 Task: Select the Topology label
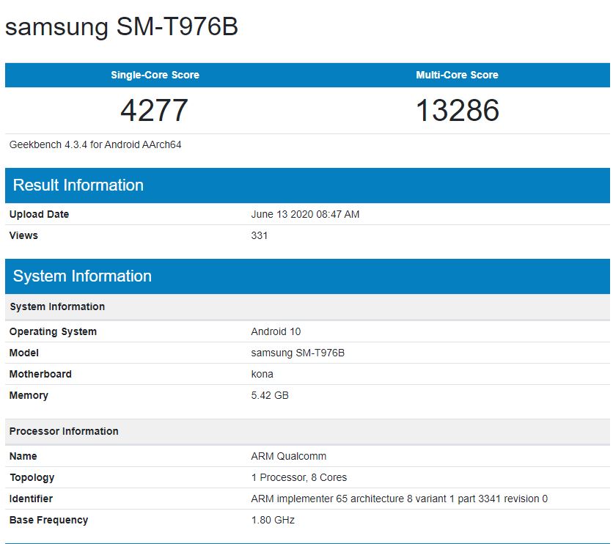pyautogui.click(x=32, y=477)
